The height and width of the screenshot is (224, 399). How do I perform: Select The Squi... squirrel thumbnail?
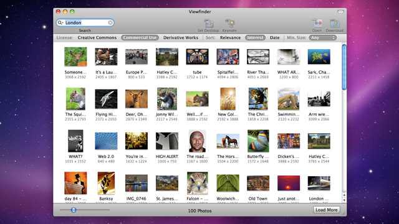(x=75, y=99)
